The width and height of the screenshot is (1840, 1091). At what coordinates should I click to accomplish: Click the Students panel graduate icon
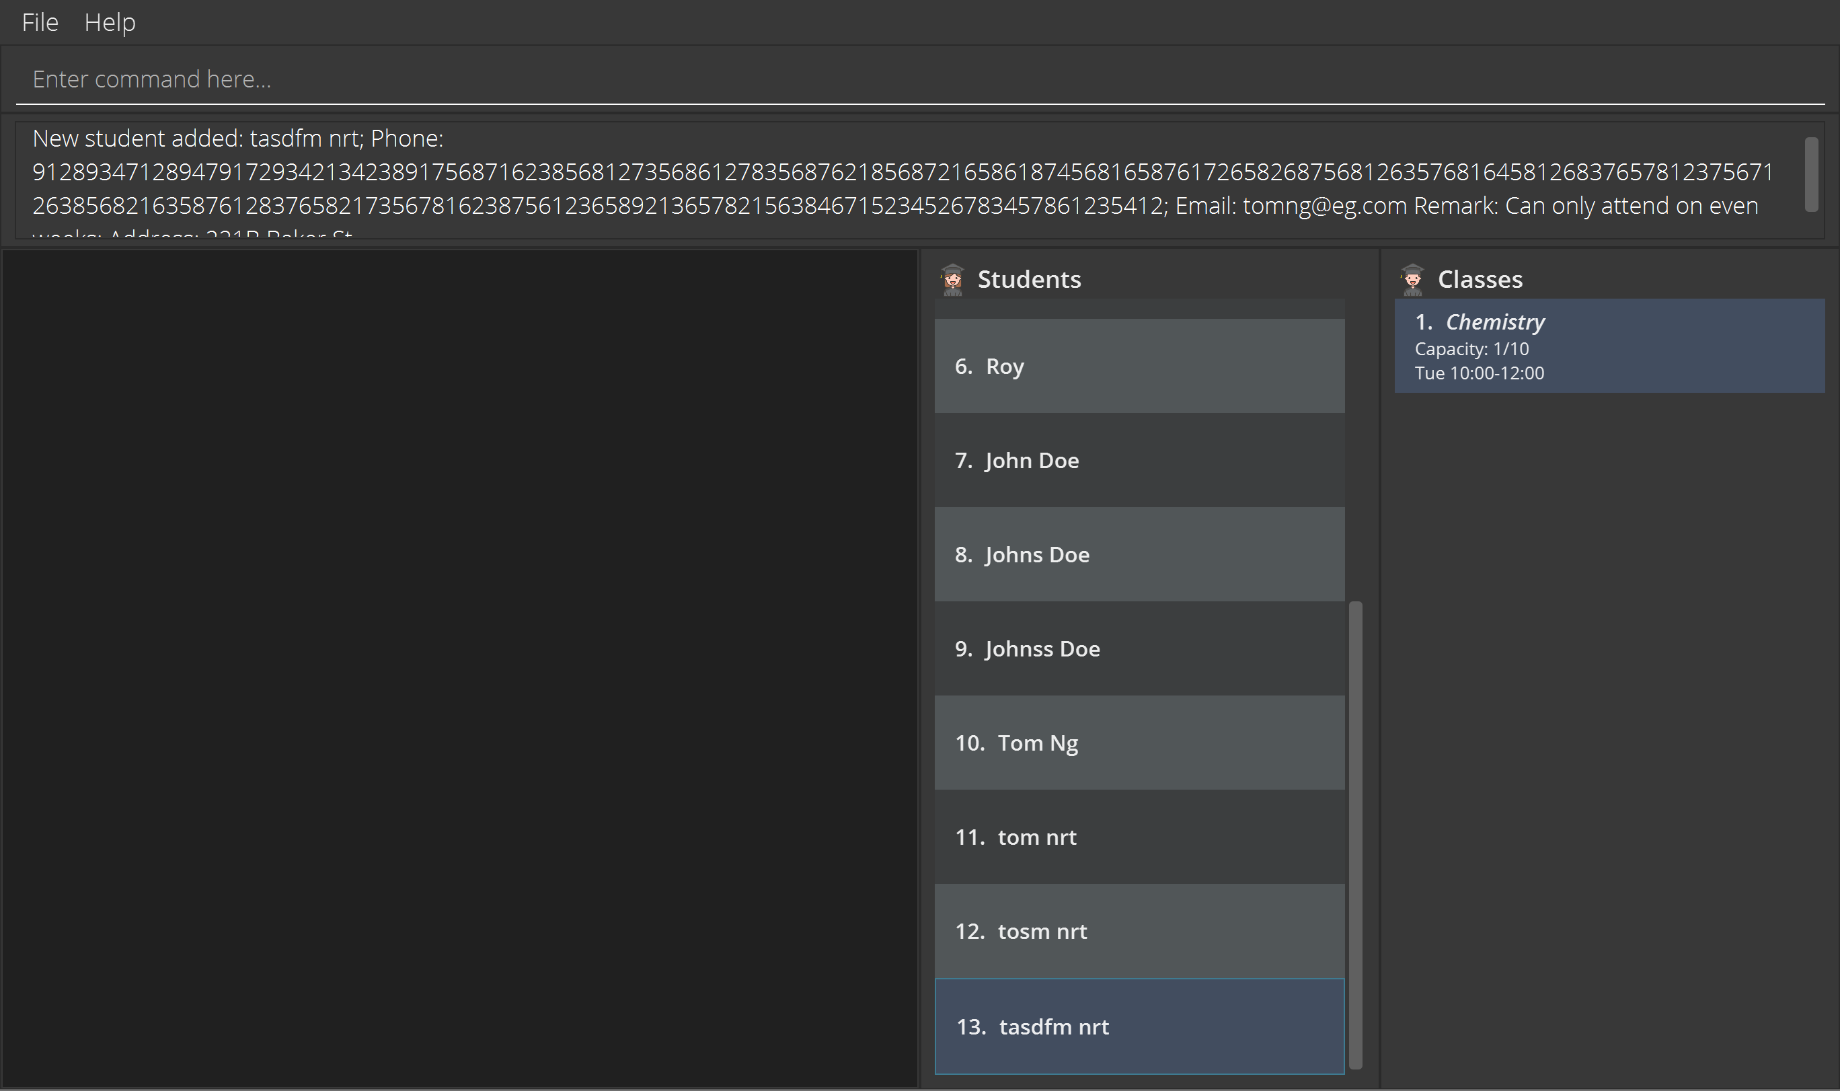[952, 279]
